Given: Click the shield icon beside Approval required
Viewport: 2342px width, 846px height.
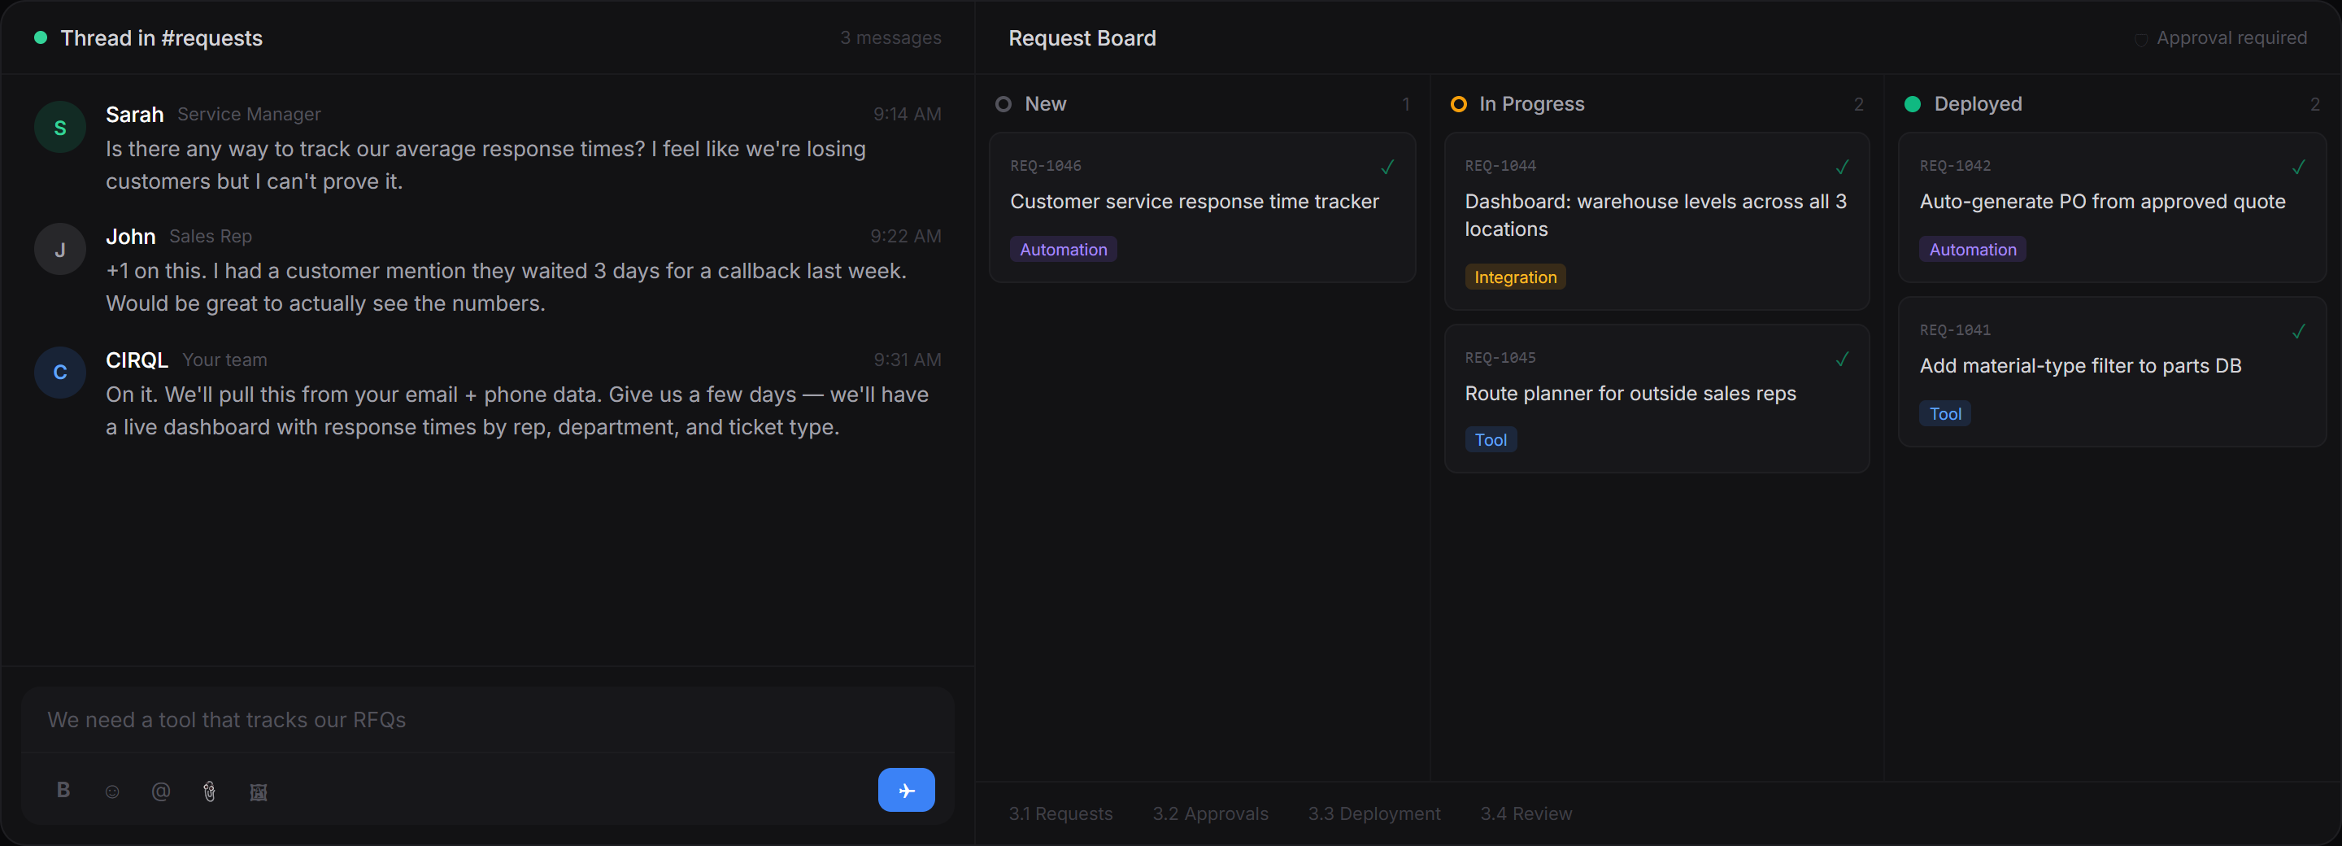Looking at the screenshot, I should (2140, 39).
